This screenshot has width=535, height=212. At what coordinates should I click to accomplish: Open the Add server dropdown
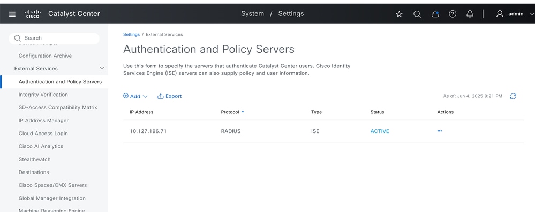(135, 96)
